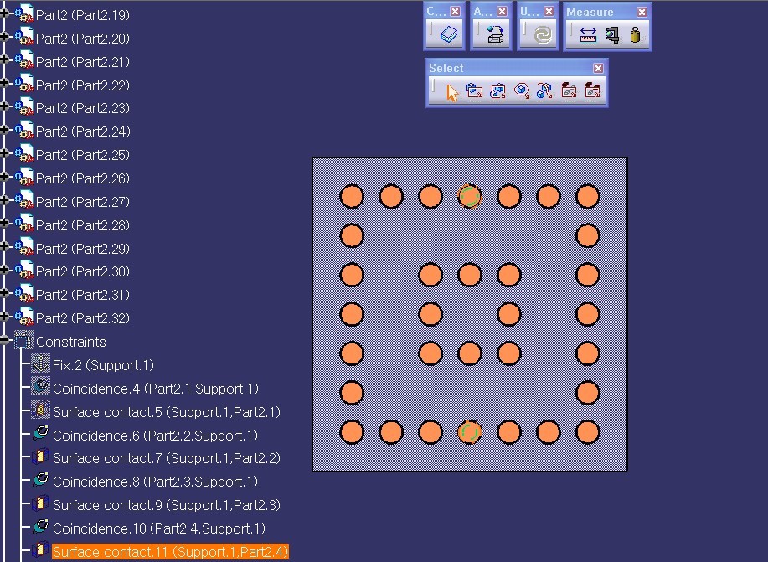The image size is (768, 562).
Task: Click the Surface contact.9 constraint icon
Action: (x=40, y=503)
